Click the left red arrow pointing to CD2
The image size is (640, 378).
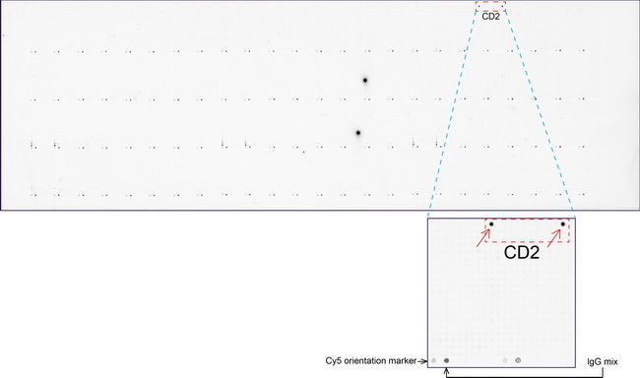[x=483, y=238]
